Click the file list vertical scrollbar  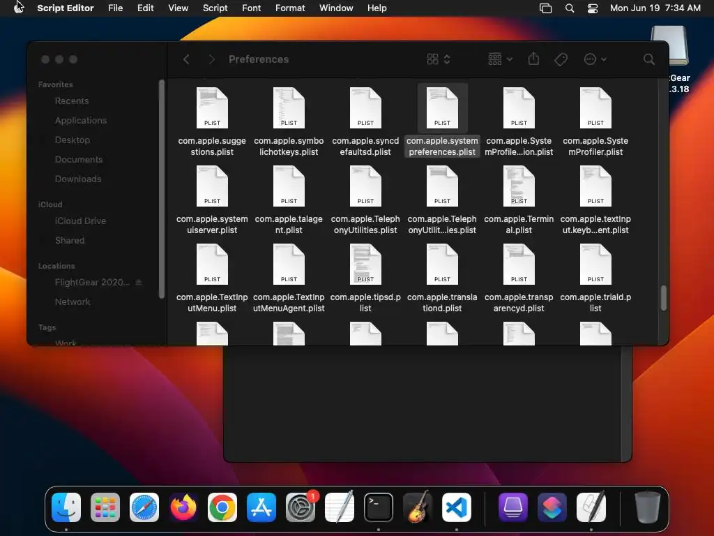click(x=664, y=298)
